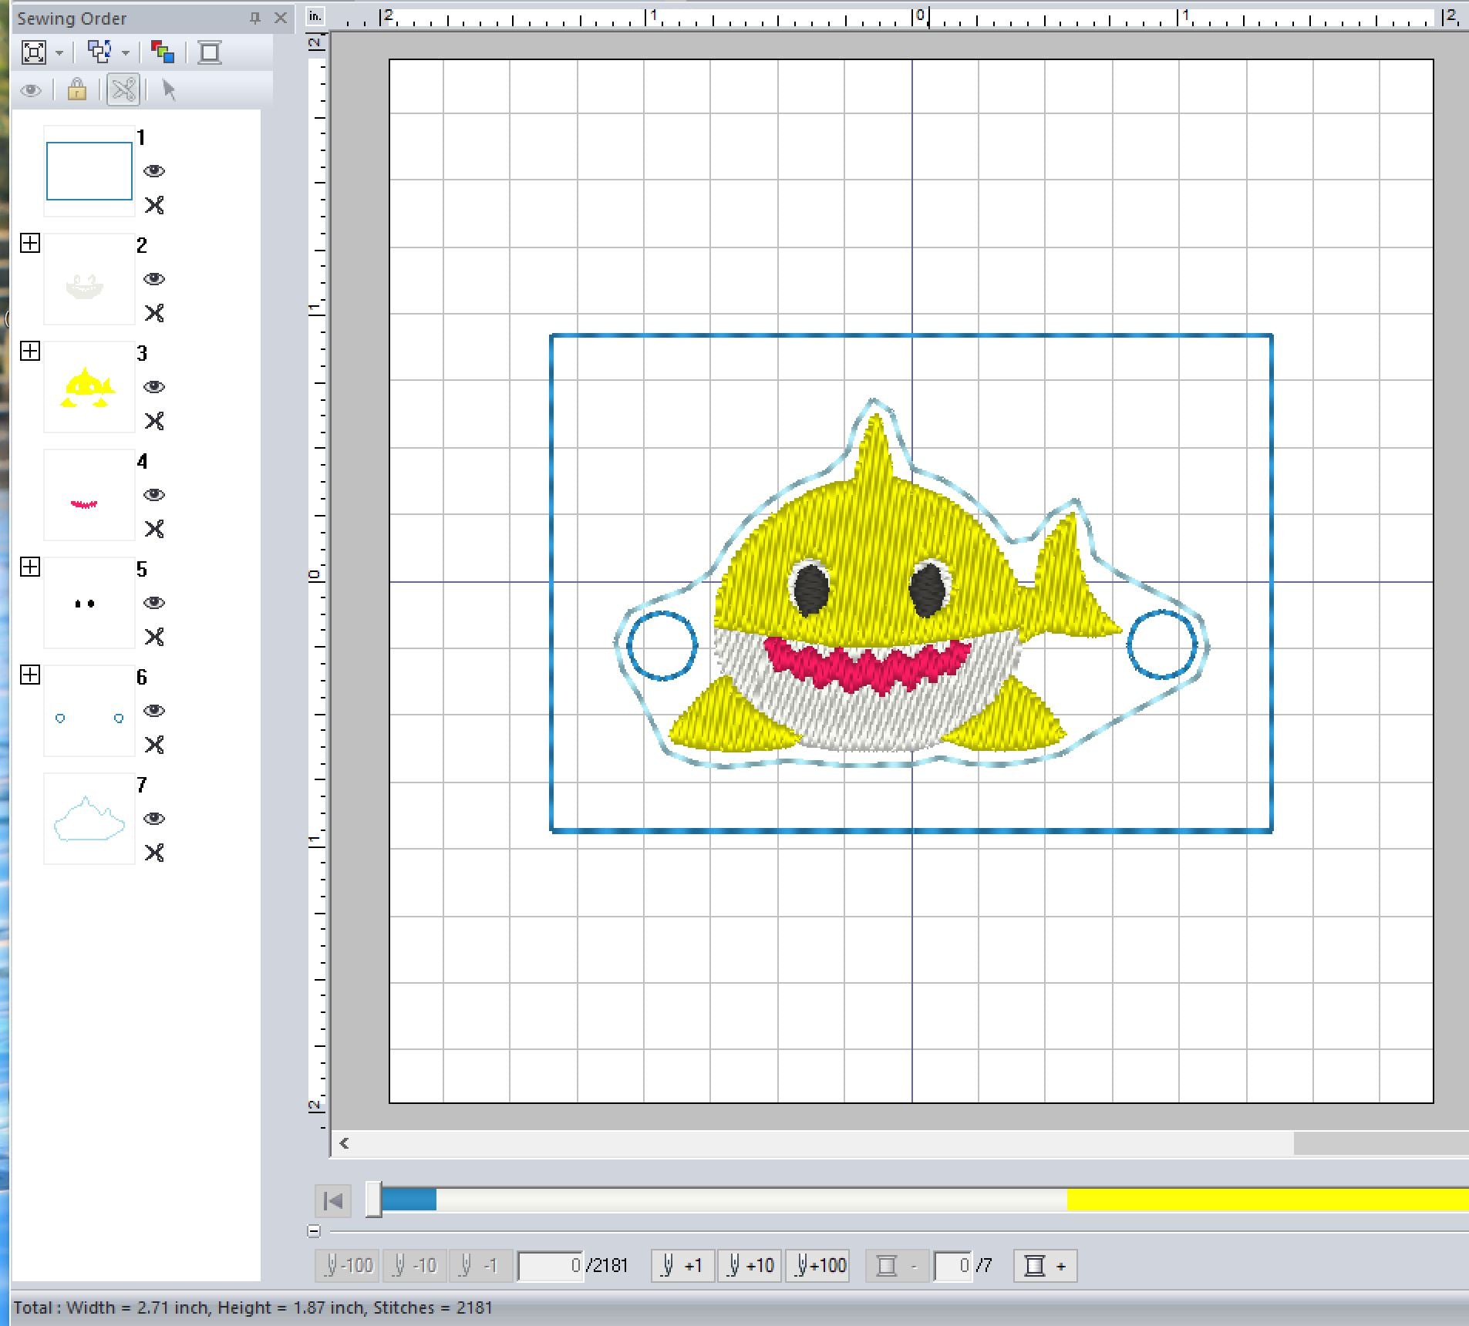The image size is (1469, 1326).
Task: Toggle visibility of outline item 7
Action: pos(154,819)
